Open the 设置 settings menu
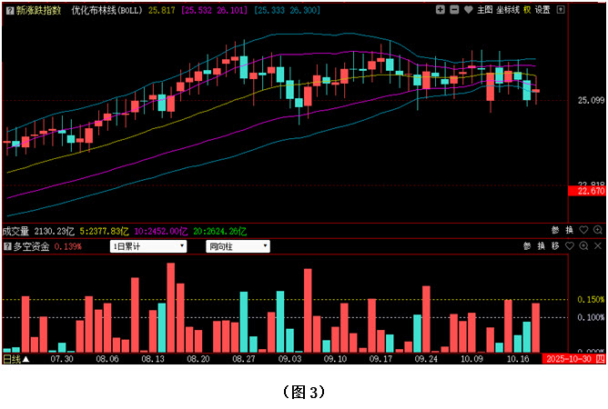The height and width of the screenshot is (409, 608). tap(542, 10)
